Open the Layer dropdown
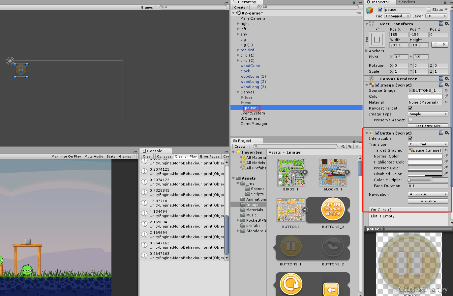Viewport: 453px width, 296px height. [436, 16]
